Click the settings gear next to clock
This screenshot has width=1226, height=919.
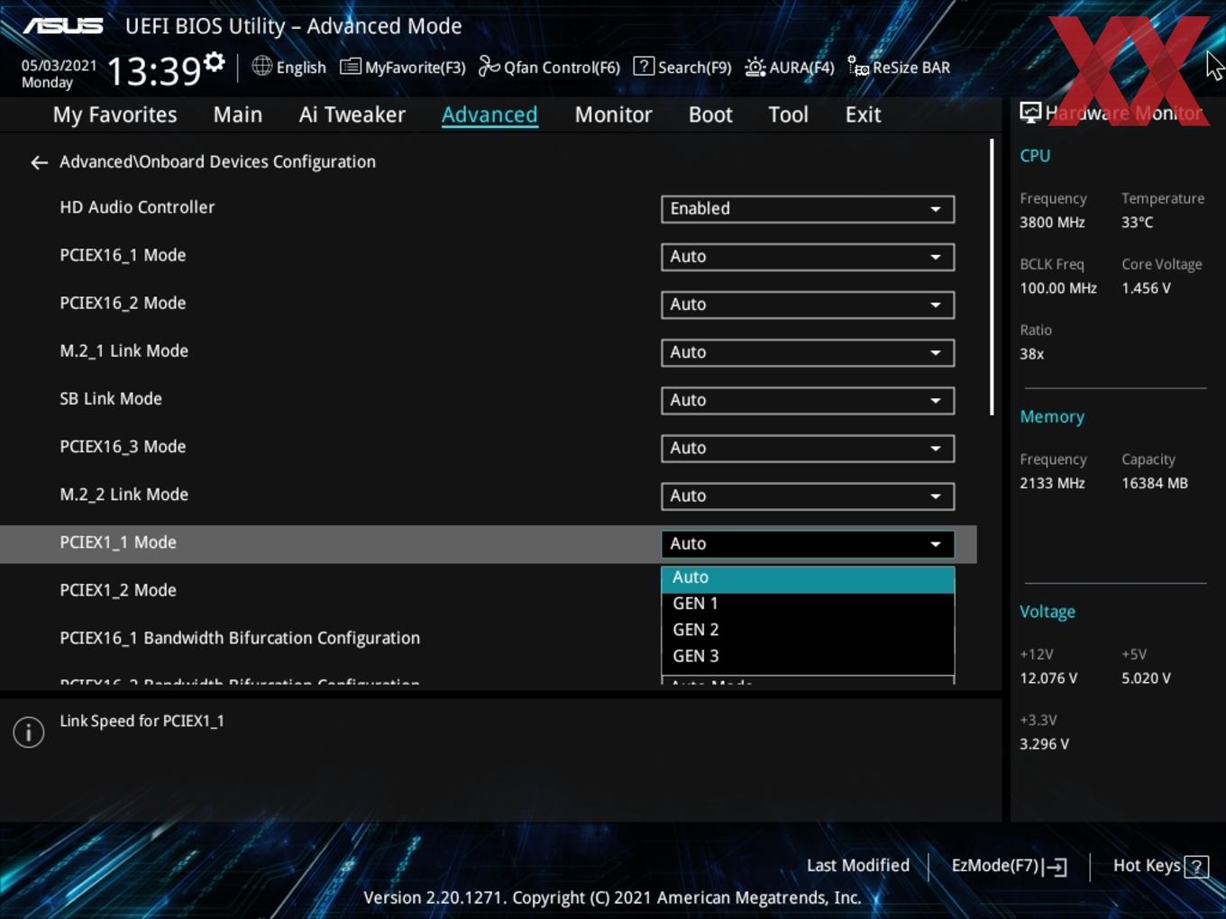tap(215, 62)
